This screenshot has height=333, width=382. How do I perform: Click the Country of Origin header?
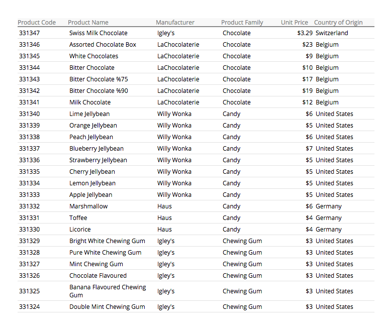coord(338,23)
